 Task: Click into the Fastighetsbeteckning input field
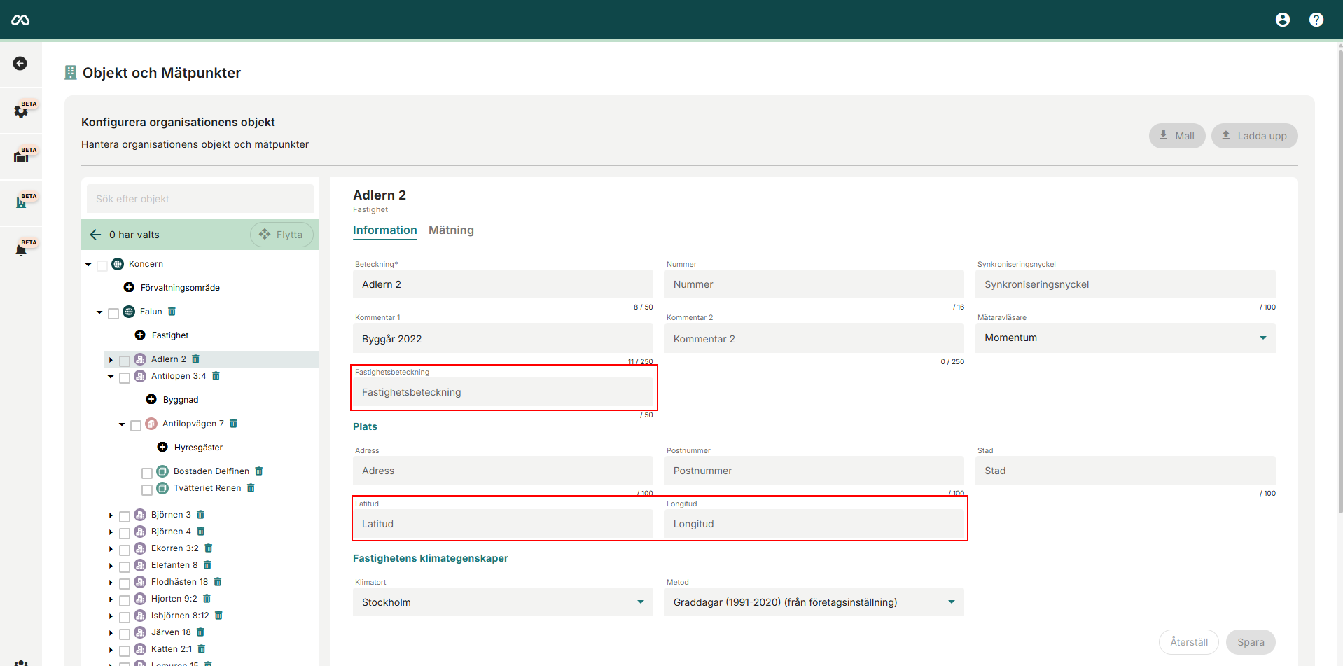point(502,393)
